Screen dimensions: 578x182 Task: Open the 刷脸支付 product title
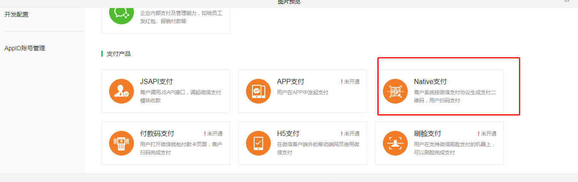click(427, 133)
